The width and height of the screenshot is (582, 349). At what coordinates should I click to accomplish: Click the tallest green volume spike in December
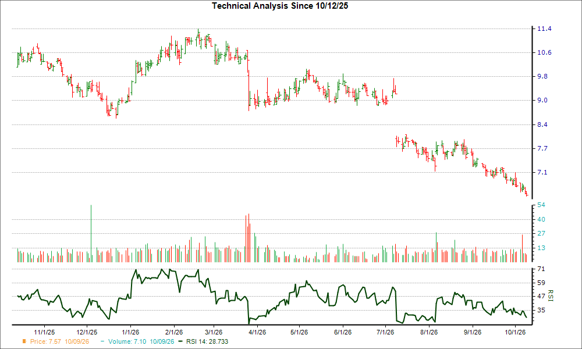(x=91, y=233)
